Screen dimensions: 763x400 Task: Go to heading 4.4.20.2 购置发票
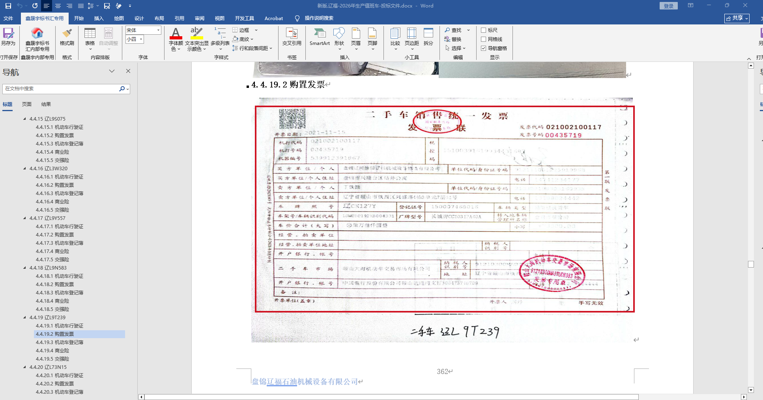click(x=55, y=383)
